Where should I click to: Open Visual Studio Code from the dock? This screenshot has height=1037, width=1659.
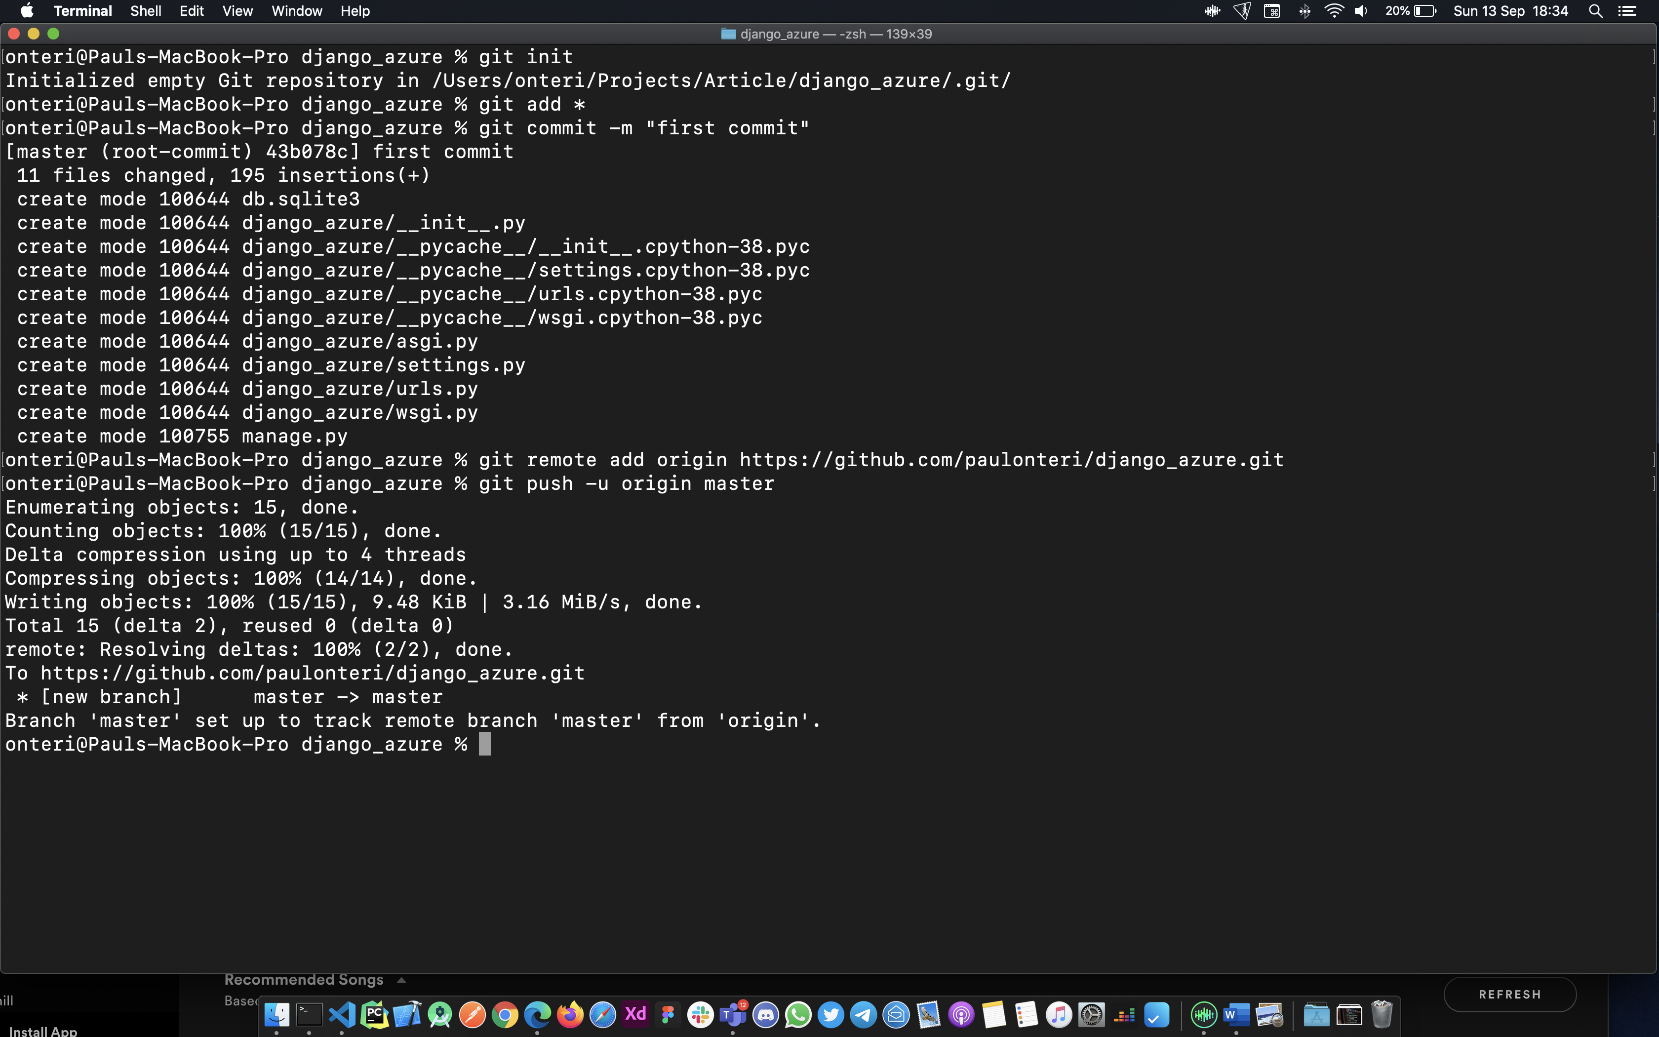(x=341, y=1014)
